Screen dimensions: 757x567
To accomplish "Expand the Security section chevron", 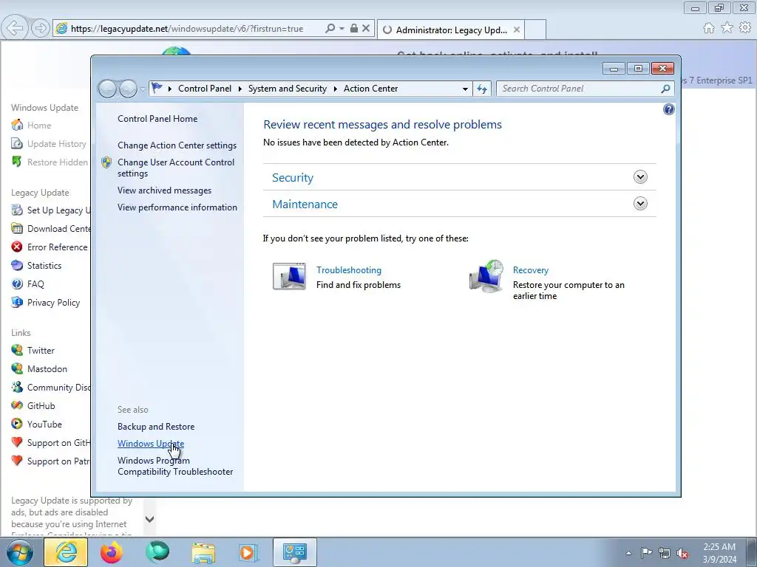I will (x=640, y=177).
